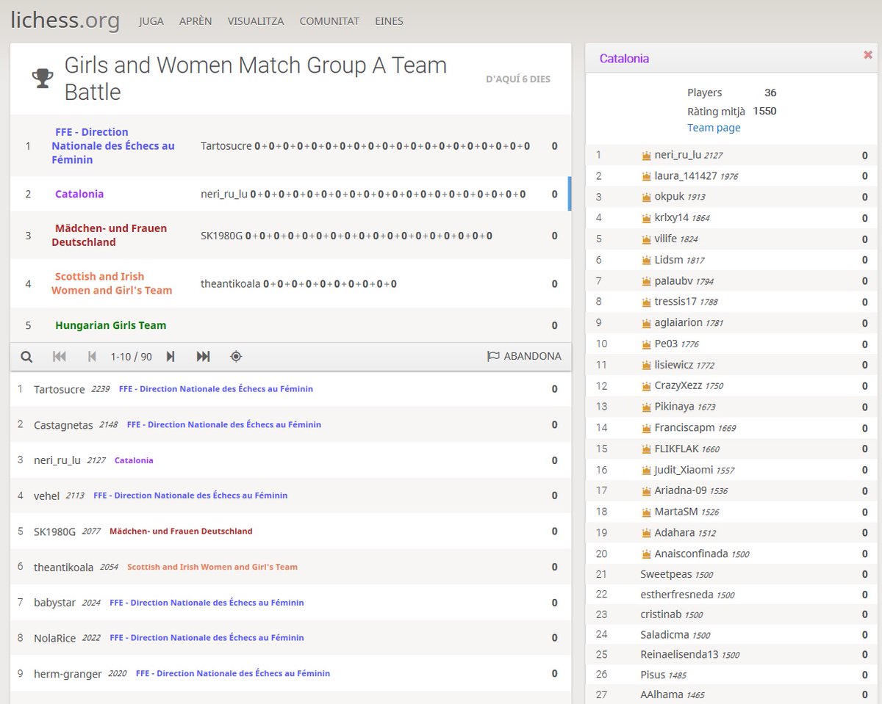882x704 pixels.
Task: Open the JUGA menu
Action: pyautogui.click(x=151, y=21)
